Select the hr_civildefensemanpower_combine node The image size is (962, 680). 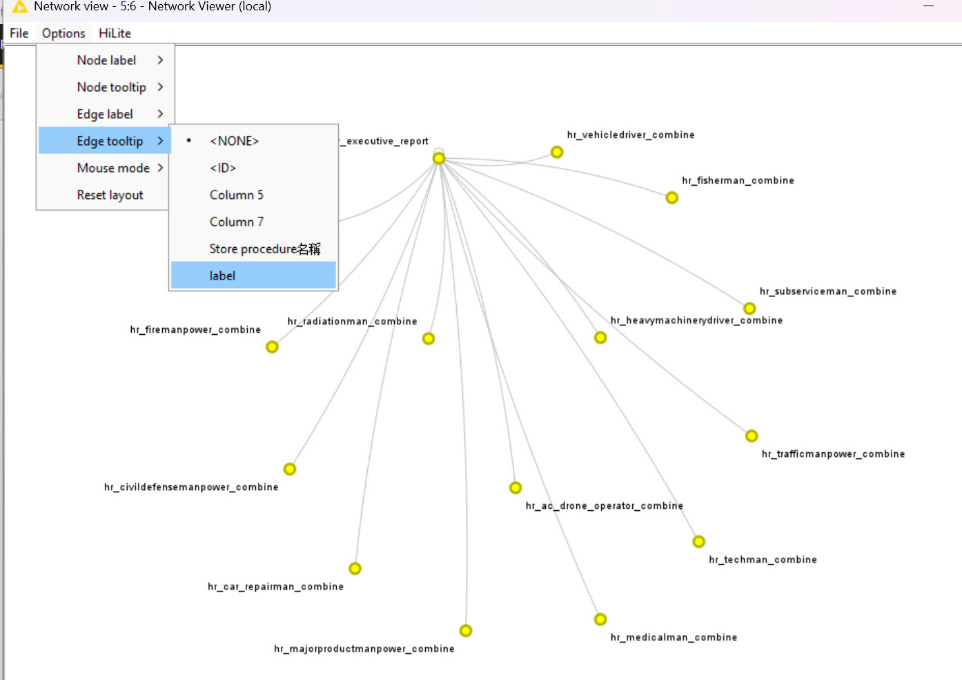click(290, 469)
